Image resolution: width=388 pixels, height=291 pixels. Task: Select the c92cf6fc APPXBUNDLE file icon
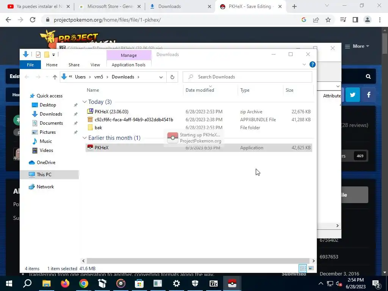pyautogui.click(x=90, y=119)
